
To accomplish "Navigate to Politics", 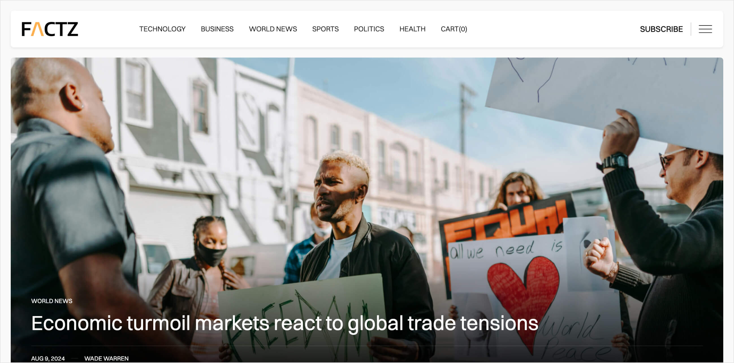I will [369, 29].
